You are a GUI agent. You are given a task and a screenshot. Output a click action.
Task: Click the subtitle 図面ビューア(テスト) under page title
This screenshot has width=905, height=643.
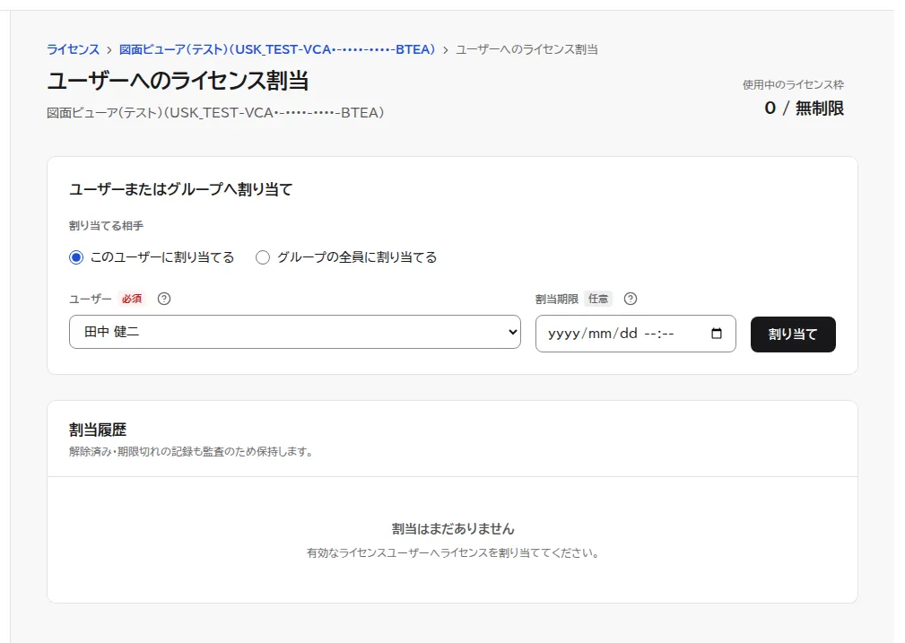(x=215, y=113)
